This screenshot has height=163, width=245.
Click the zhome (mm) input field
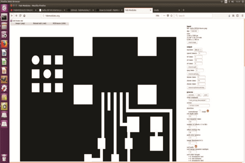click(201, 84)
